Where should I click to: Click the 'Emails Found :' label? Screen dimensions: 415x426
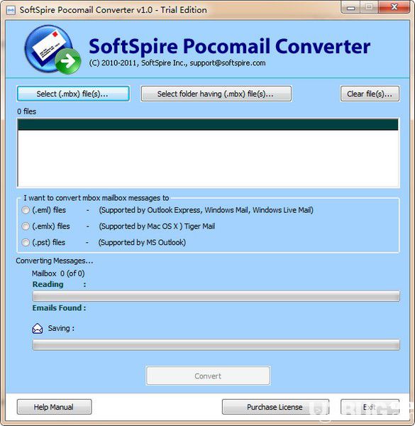(x=59, y=308)
